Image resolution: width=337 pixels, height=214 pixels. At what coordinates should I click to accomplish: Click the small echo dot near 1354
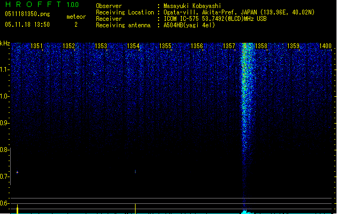coord(135,172)
